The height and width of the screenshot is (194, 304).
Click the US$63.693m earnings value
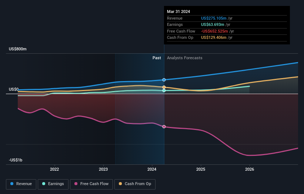coord(213,24)
